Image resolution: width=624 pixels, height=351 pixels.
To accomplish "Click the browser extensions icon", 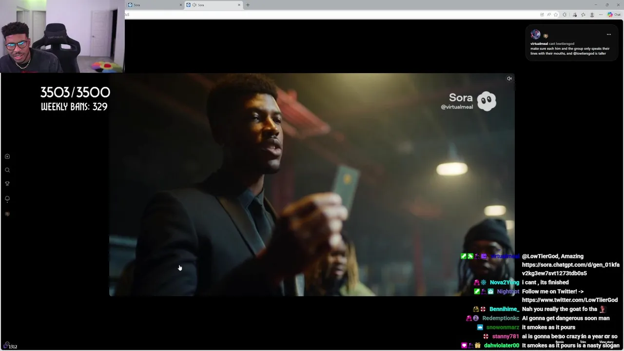I will pos(565,15).
